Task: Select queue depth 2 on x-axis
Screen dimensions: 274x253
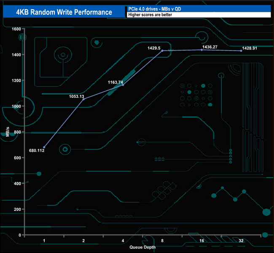Action: 83,241
